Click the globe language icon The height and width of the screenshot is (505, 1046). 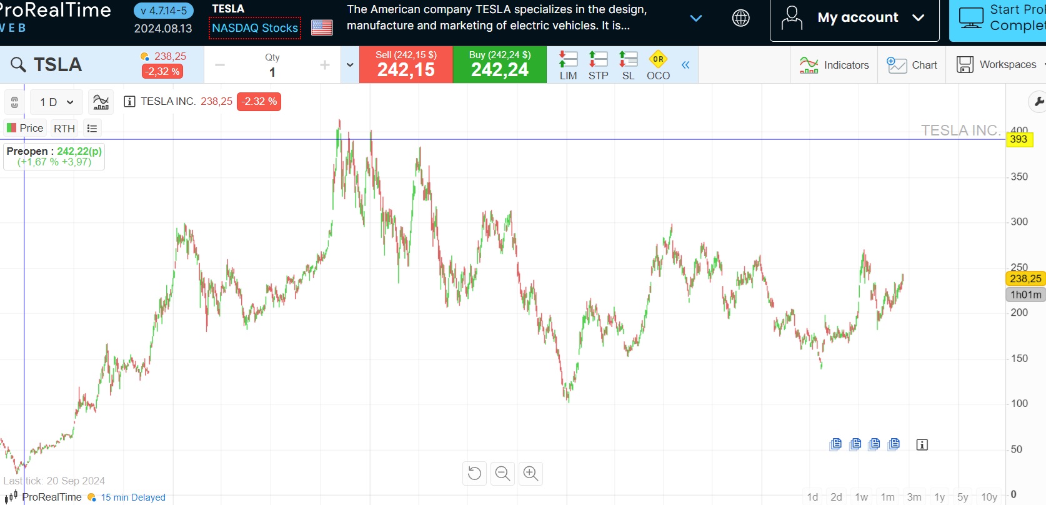click(740, 18)
